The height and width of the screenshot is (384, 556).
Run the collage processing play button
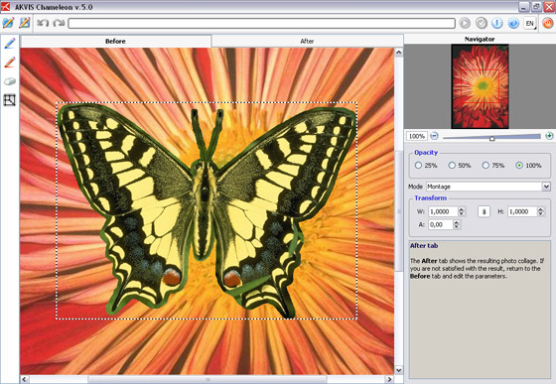tap(465, 24)
